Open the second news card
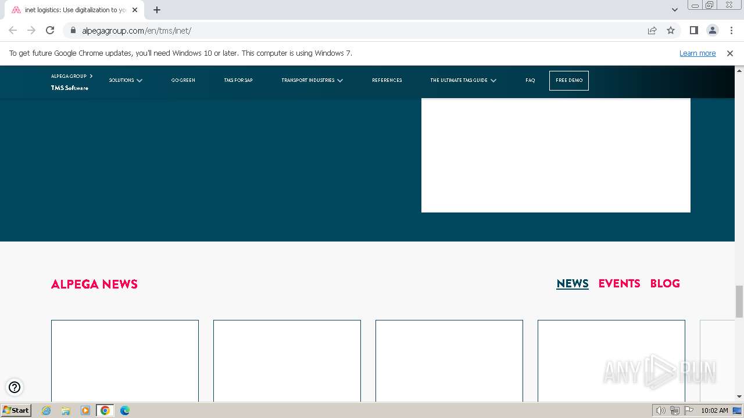This screenshot has width=744, height=418. point(287,361)
